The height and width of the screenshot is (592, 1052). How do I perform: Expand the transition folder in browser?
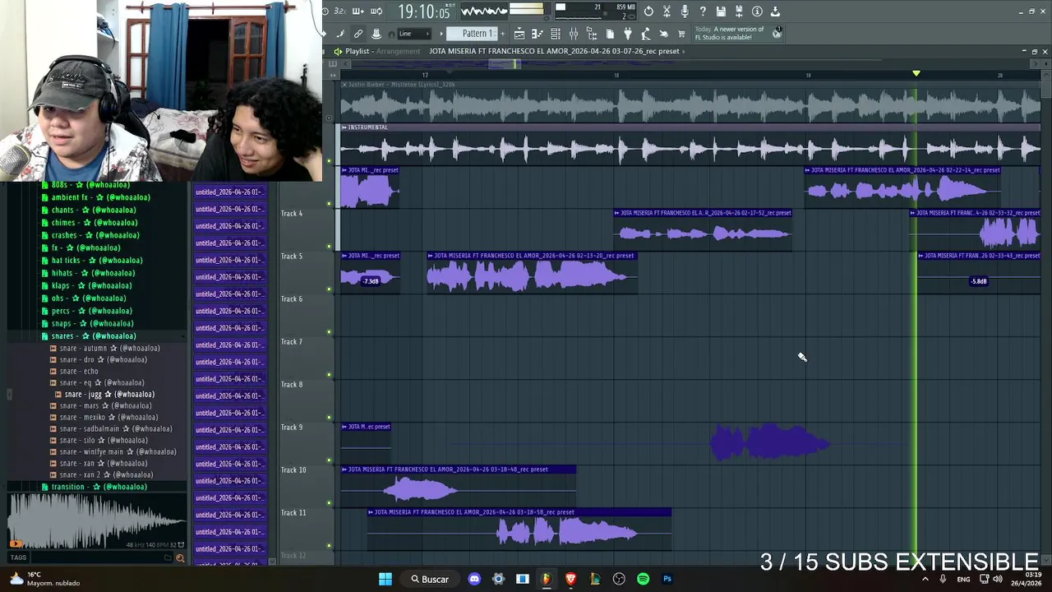point(99,487)
